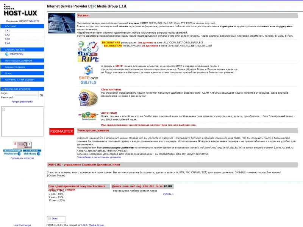
Task: Submit login with the arrow icon
Action: tap(41, 95)
